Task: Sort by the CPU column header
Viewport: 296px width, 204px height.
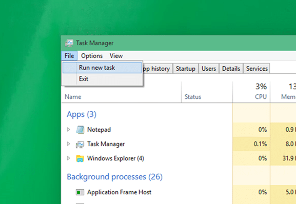Action: [x=251, y=92]
